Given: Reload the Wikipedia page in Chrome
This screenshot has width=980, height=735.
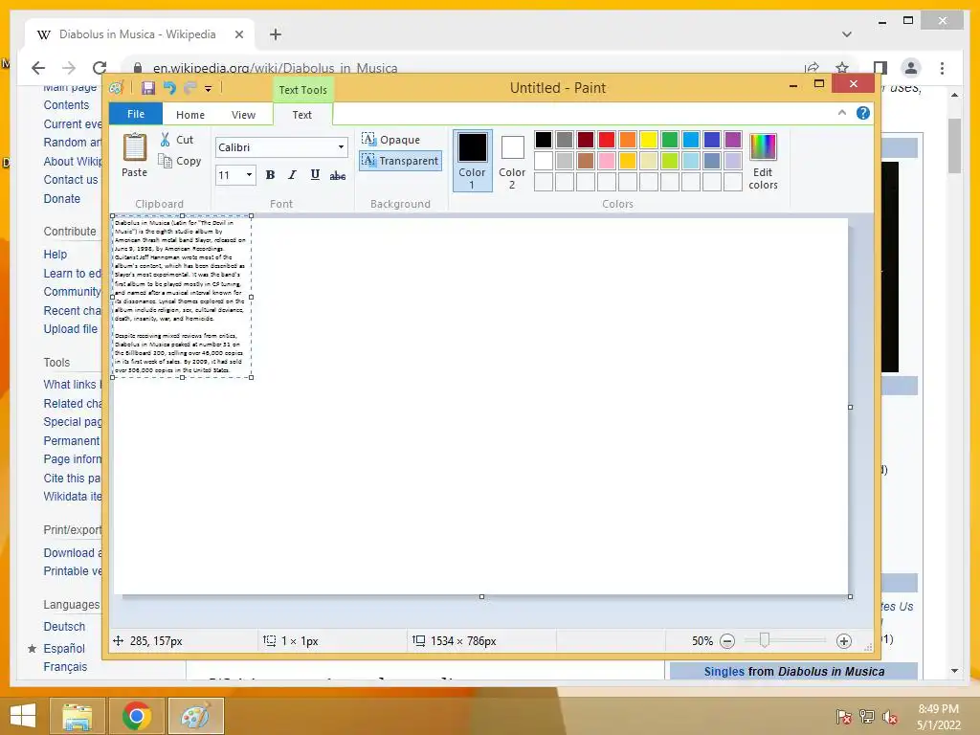Looking at the screenshot, I should (100, 68).
